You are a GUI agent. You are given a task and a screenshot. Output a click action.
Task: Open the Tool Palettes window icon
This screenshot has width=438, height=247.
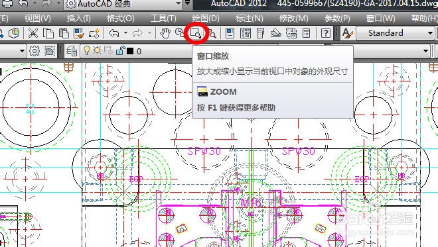[260, 33]
